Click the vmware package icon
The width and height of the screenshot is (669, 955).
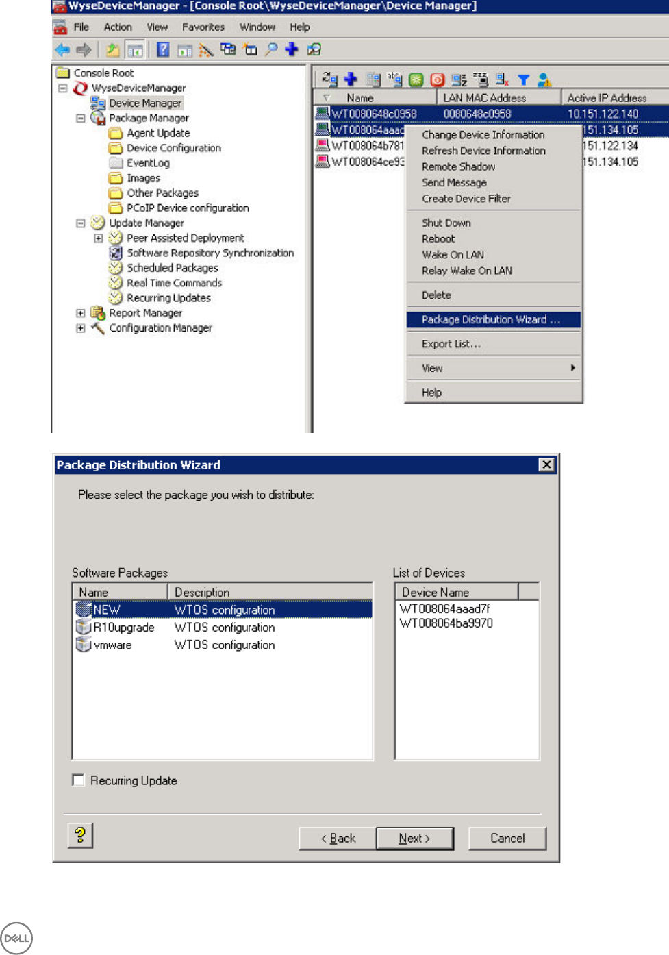point(84,645)
